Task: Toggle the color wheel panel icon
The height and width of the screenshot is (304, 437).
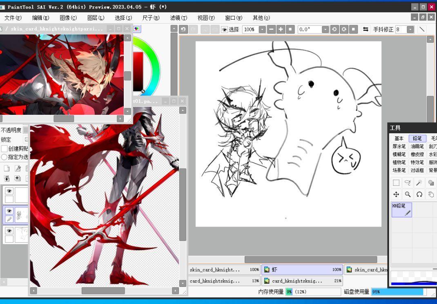Action: point(136,29)
